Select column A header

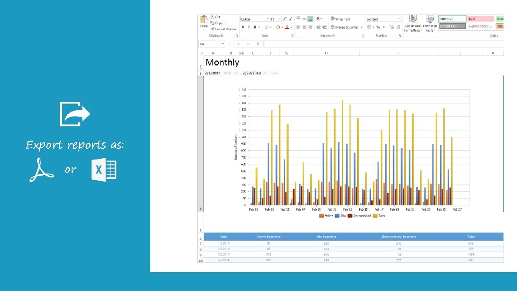[x=213, y=53]
